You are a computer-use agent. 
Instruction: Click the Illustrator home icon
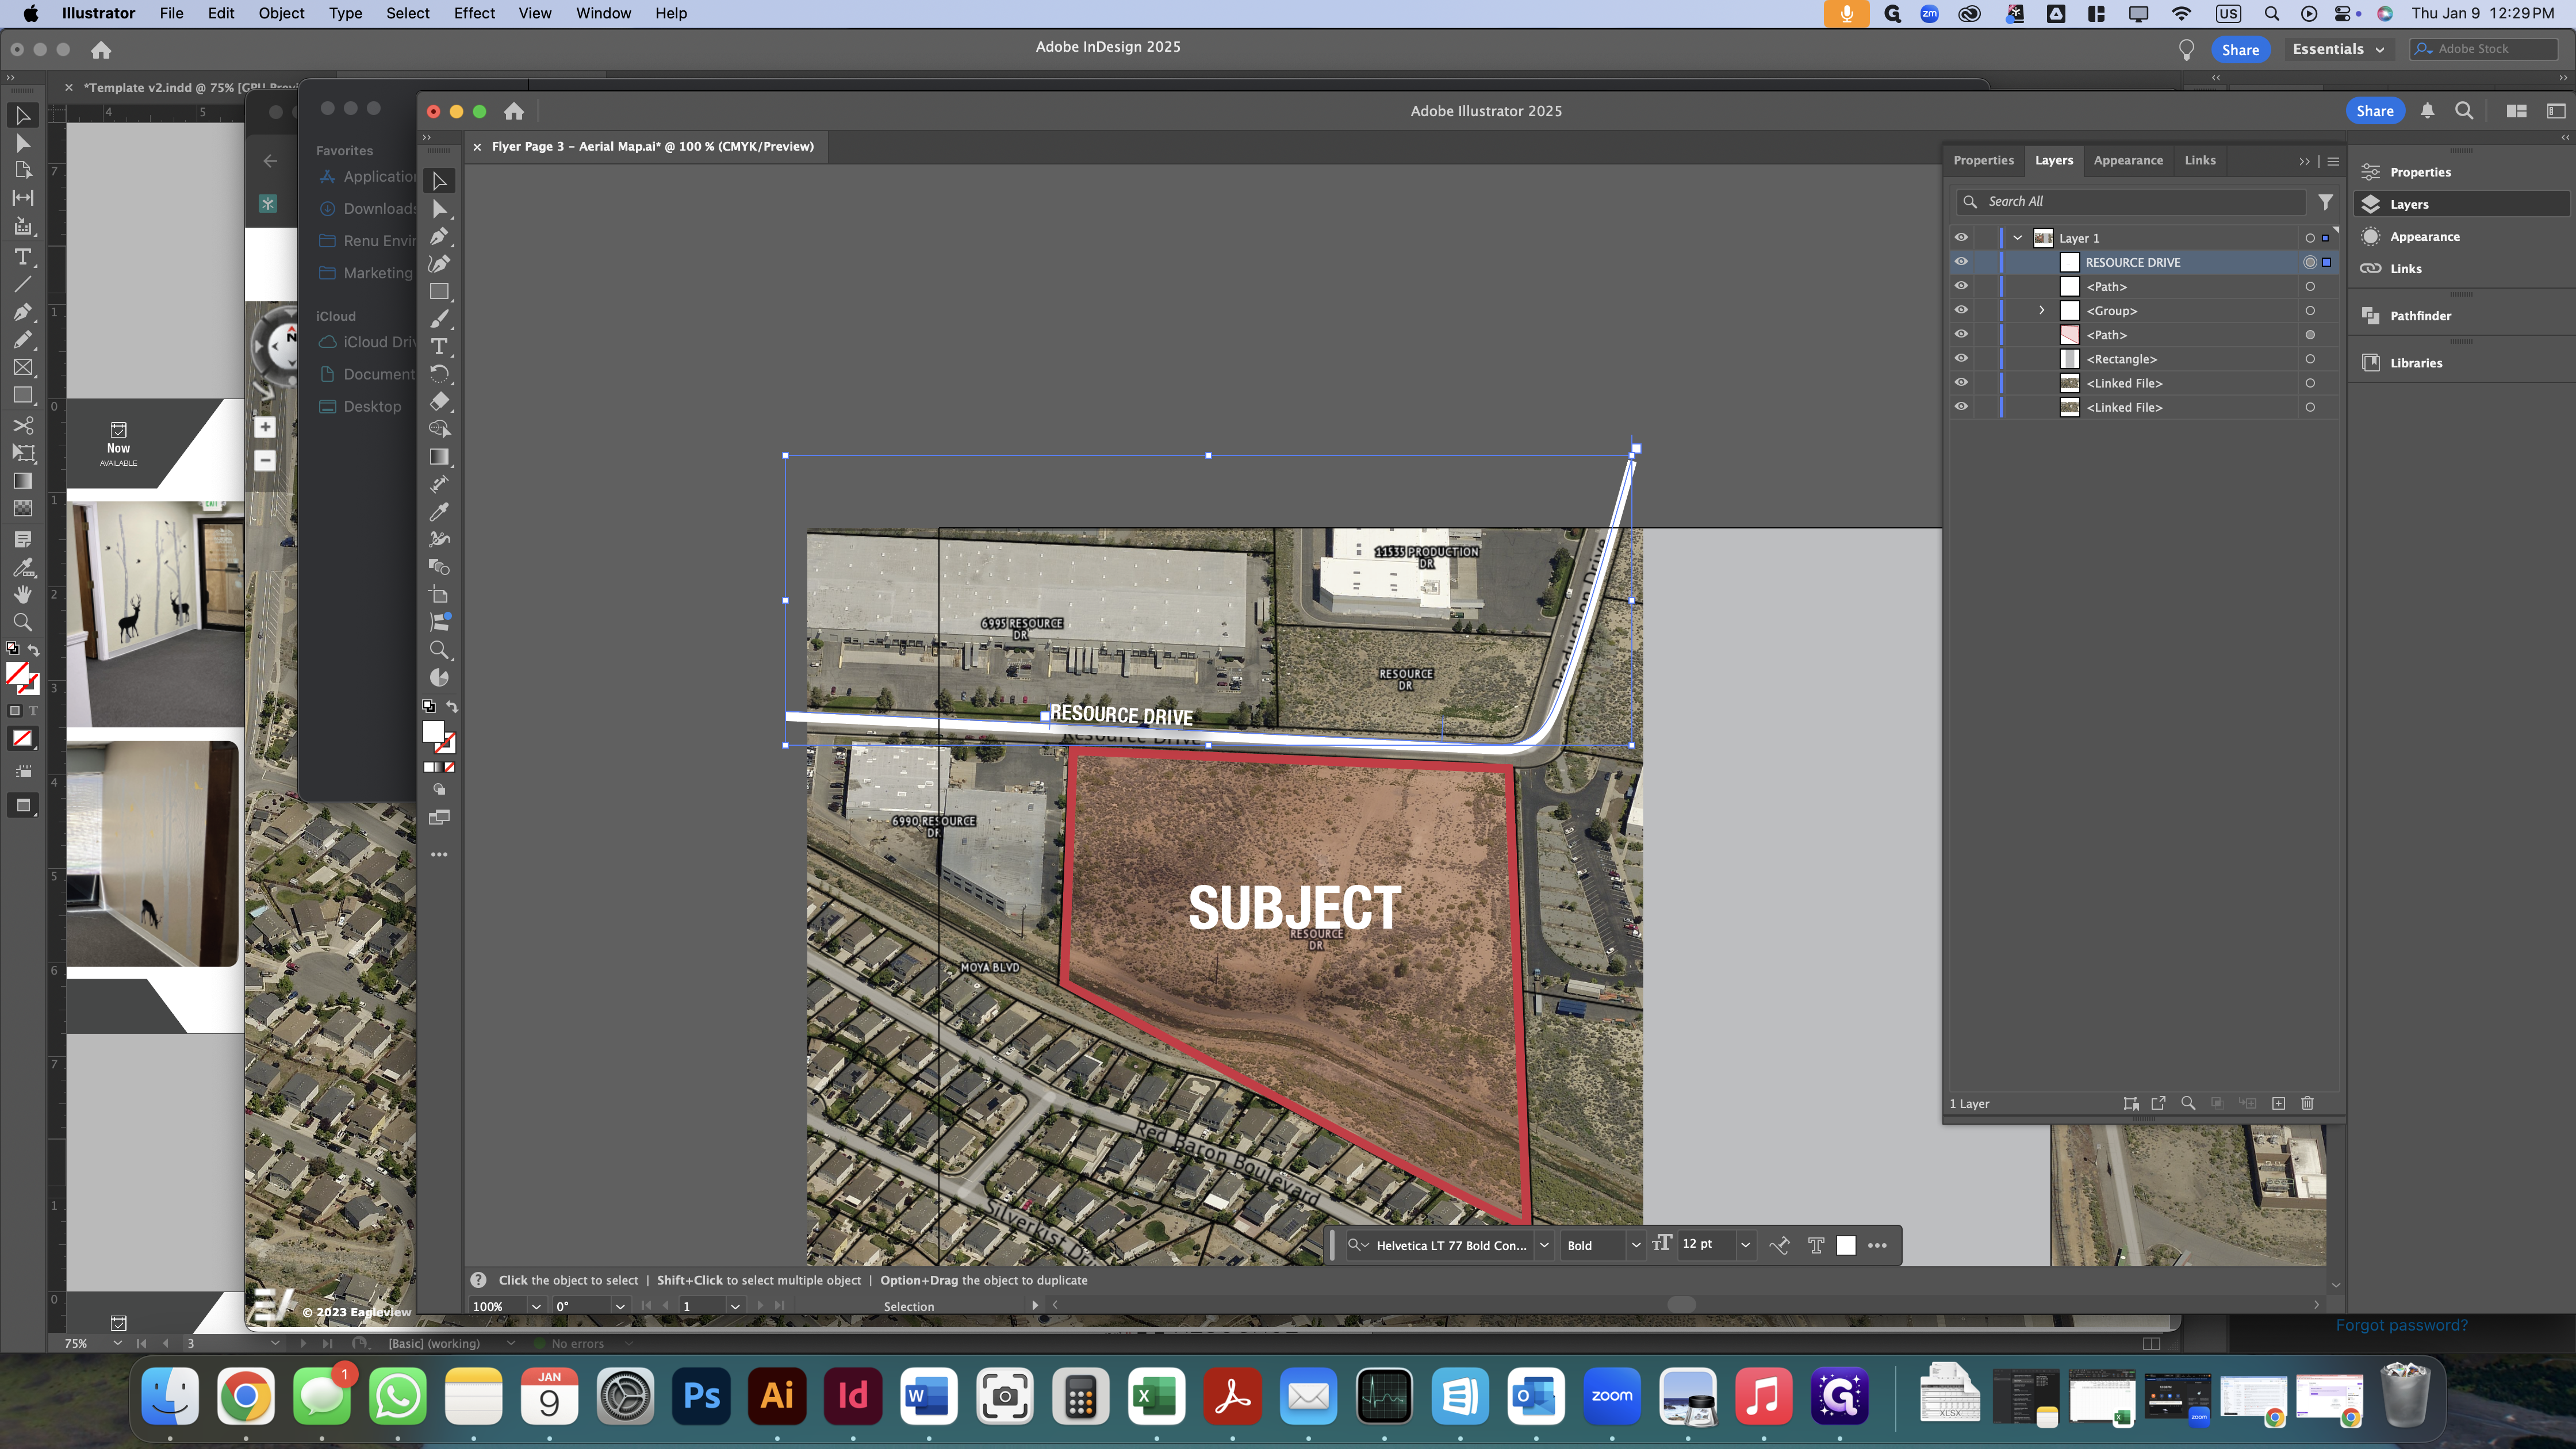point(514,111)
